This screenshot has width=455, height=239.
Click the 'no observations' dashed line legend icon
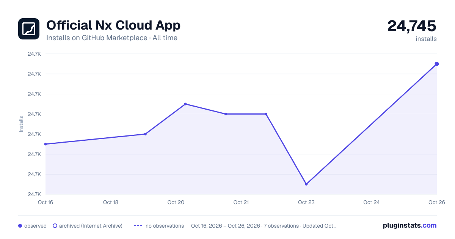[x=138, y=226]
